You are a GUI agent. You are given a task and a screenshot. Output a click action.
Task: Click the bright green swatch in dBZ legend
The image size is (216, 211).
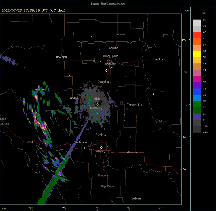[x=197, y=104]
